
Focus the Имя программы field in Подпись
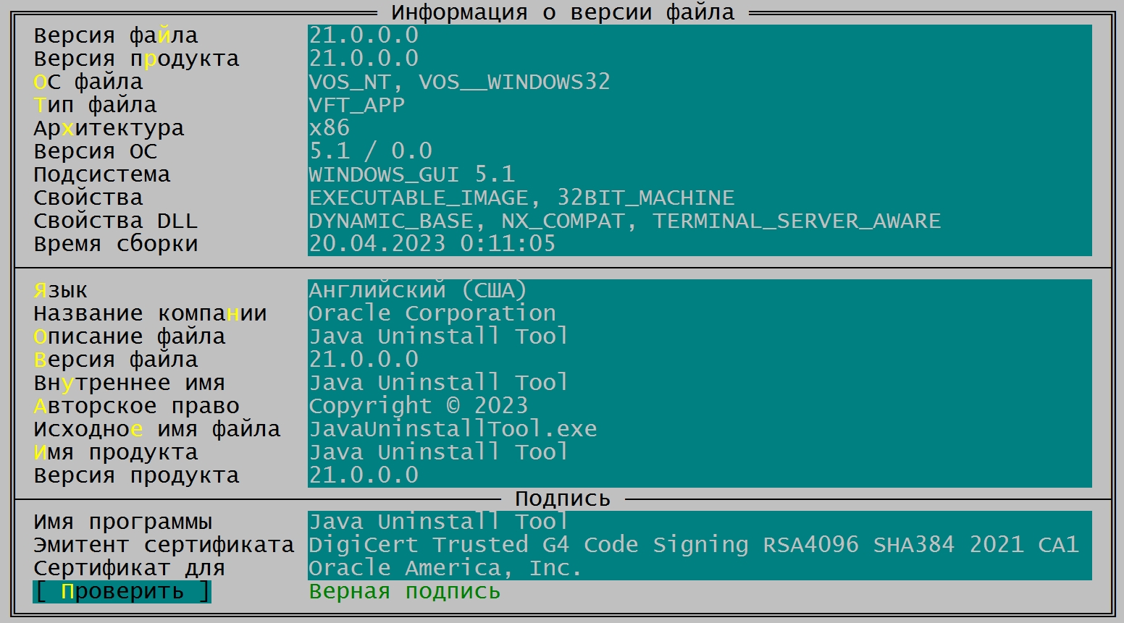tap(699, 522)
